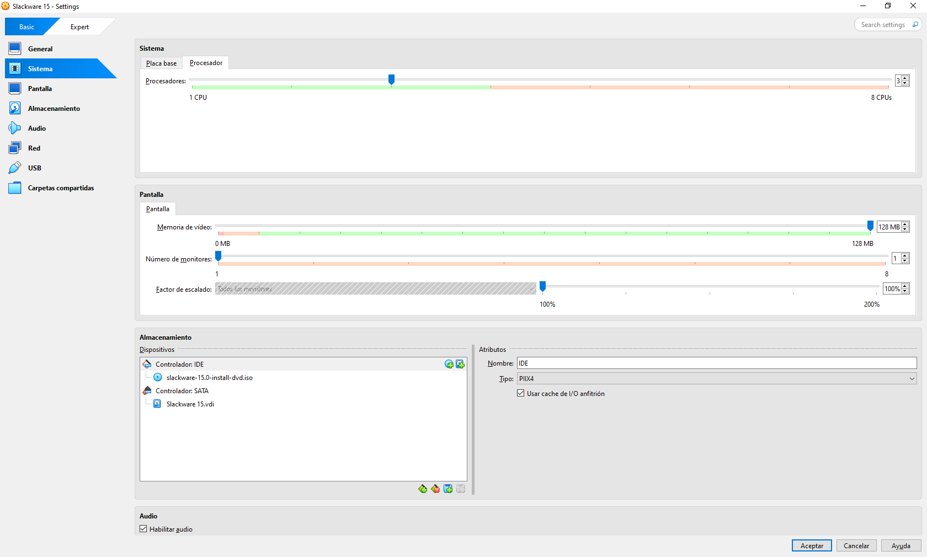Open the General settings section
This screenshot has height=557, width=927.
(x=61, y=49)
